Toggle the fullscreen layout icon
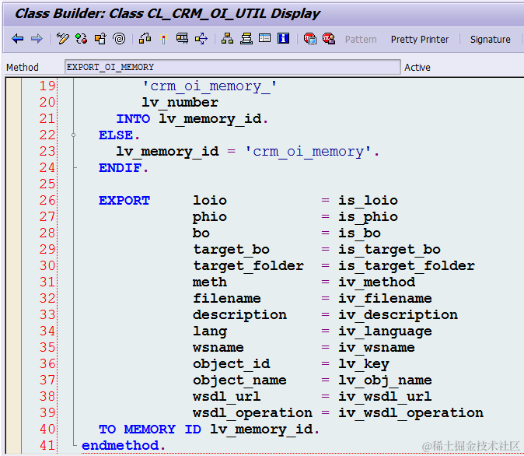The width and height of the screenshot is (524, 456). pos(264,38)
